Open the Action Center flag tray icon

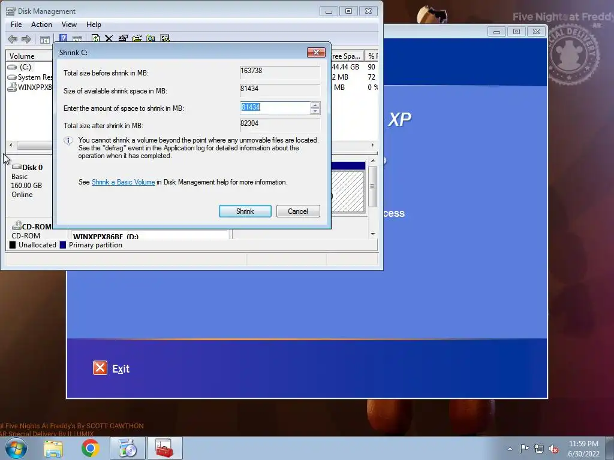click(524, 449)
